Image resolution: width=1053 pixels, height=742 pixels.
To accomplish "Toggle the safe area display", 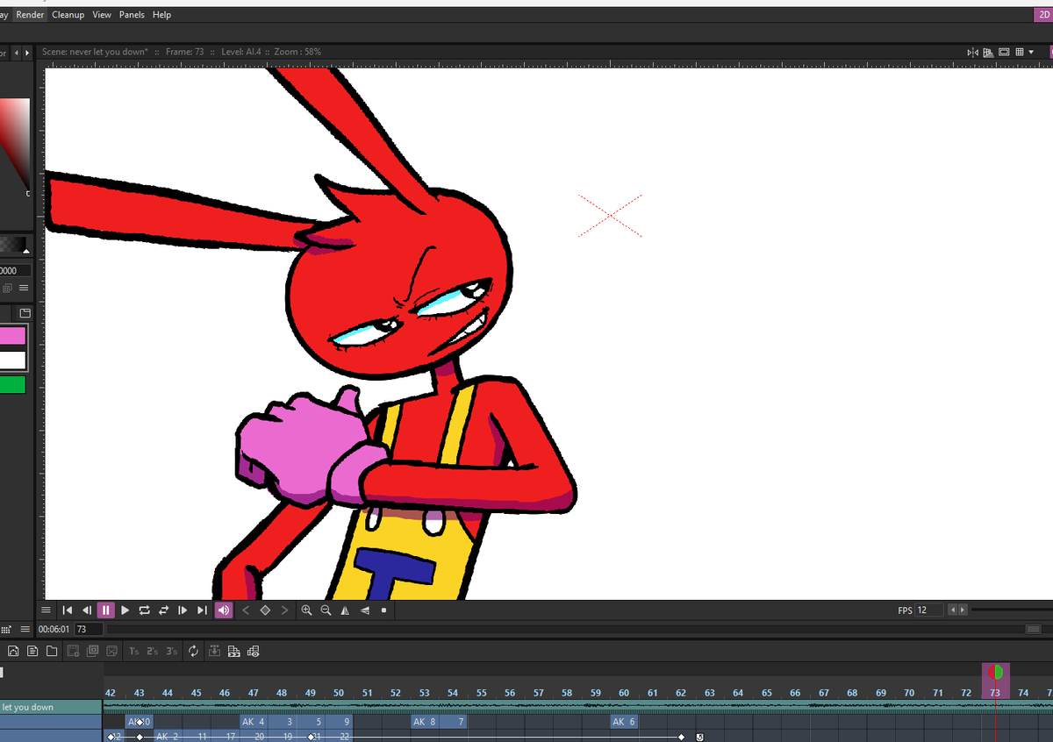I will pyautogui.click(x=1004, y=52).
